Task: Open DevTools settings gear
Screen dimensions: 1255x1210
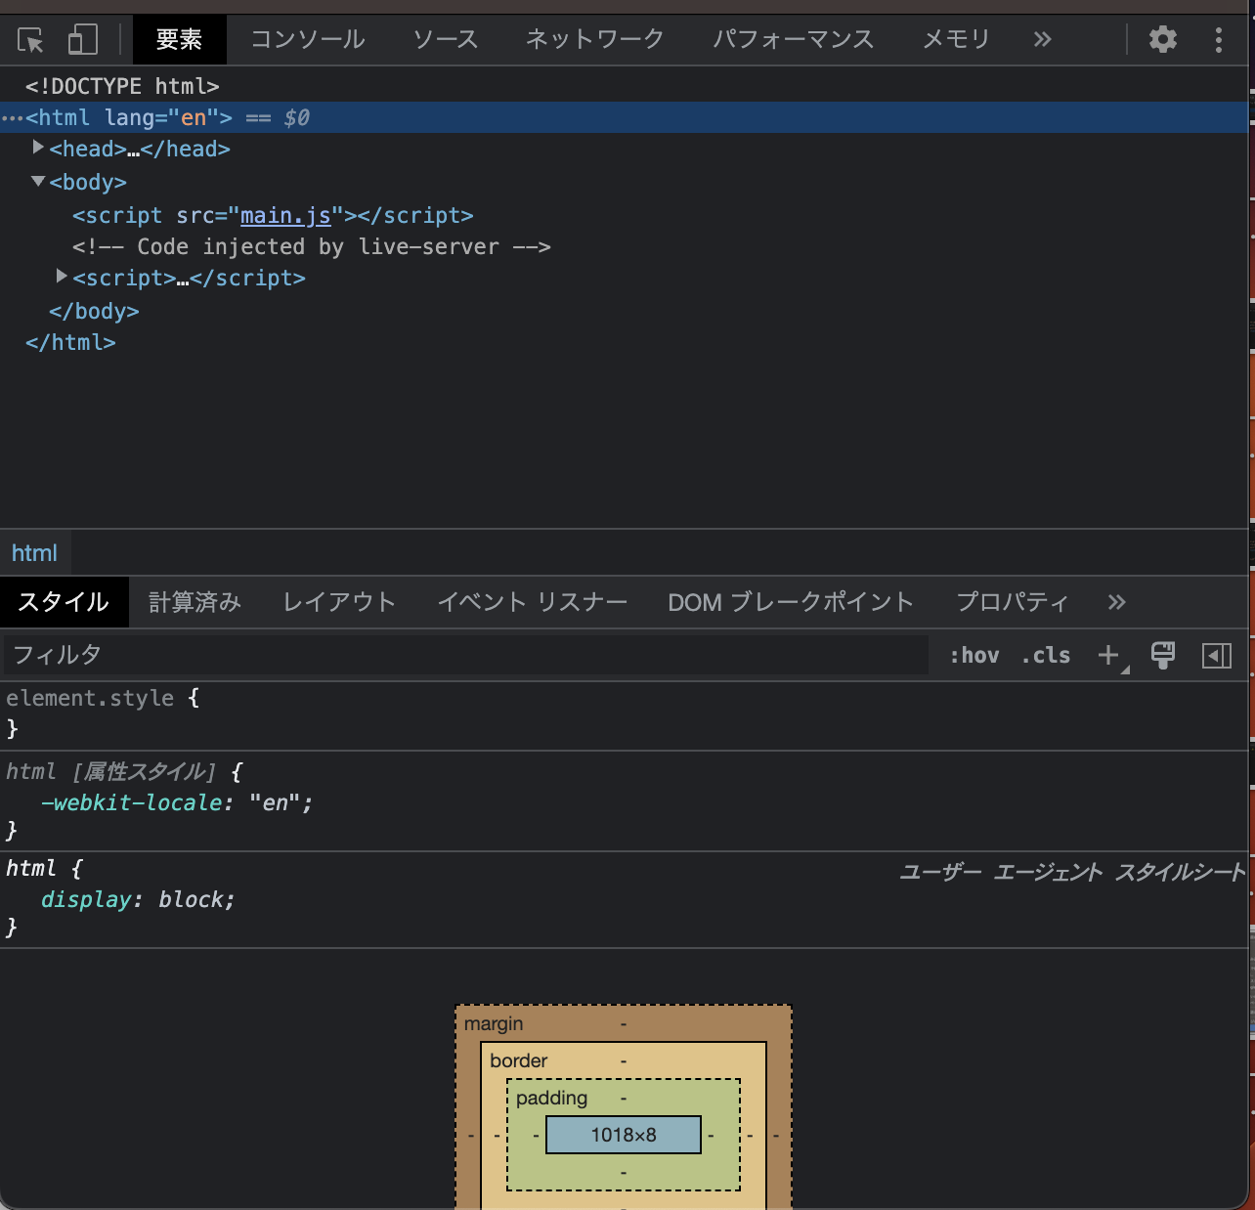Action: coord(1162,39)
